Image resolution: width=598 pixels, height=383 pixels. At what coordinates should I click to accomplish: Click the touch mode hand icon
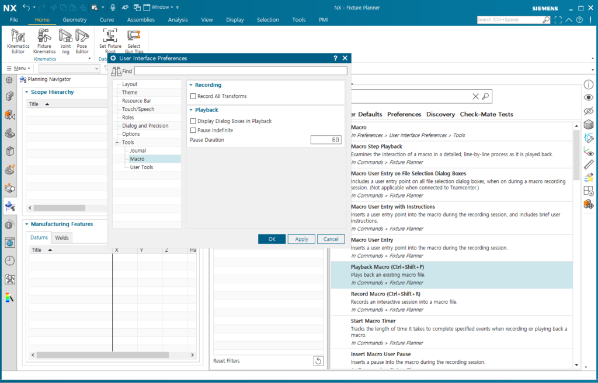coord(125,7)
